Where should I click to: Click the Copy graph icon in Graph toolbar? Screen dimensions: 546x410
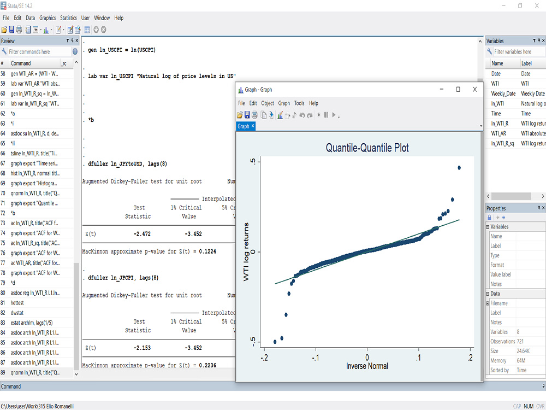tap(264, 115)
